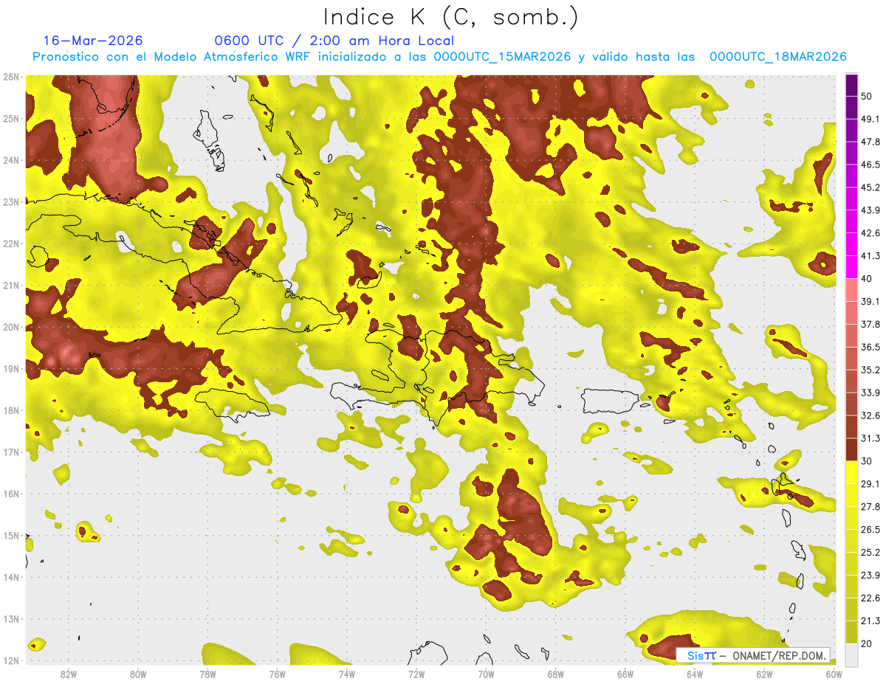886x684 pixels.
Task: Click the colorbar value '31.3'
Action: (870, 438)
